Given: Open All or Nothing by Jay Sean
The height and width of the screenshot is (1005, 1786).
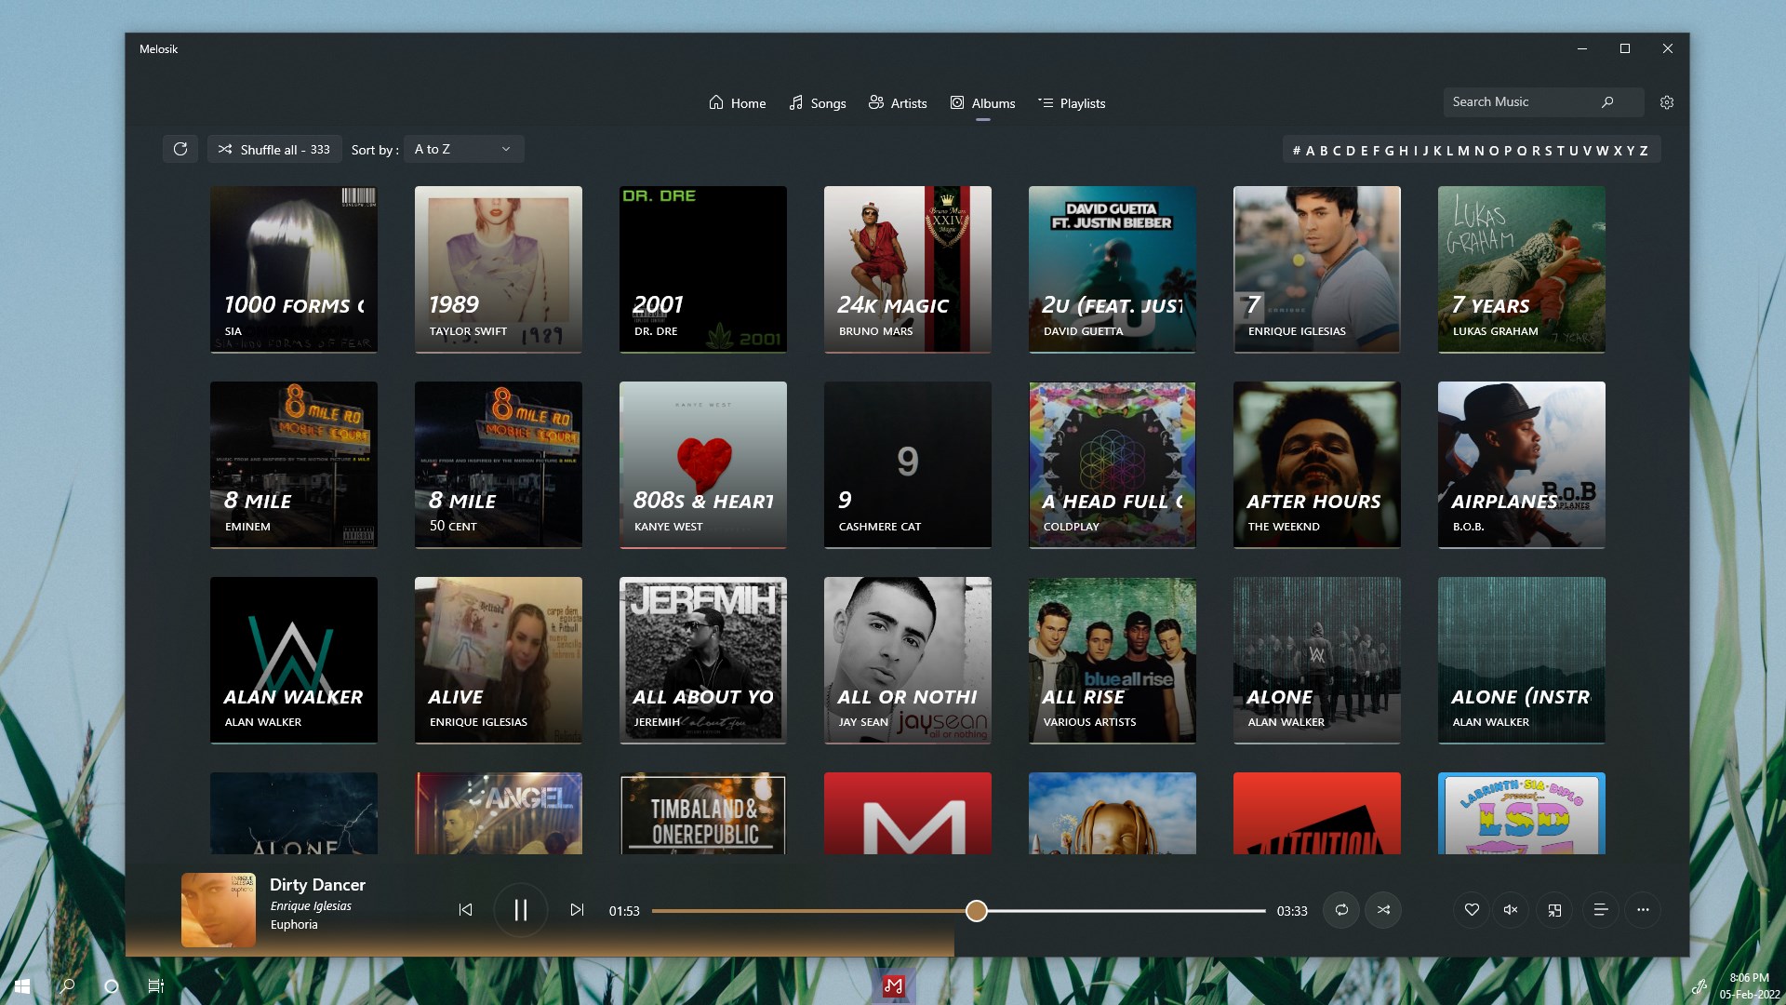Looking at the screenshot, I should coord(908,660).
